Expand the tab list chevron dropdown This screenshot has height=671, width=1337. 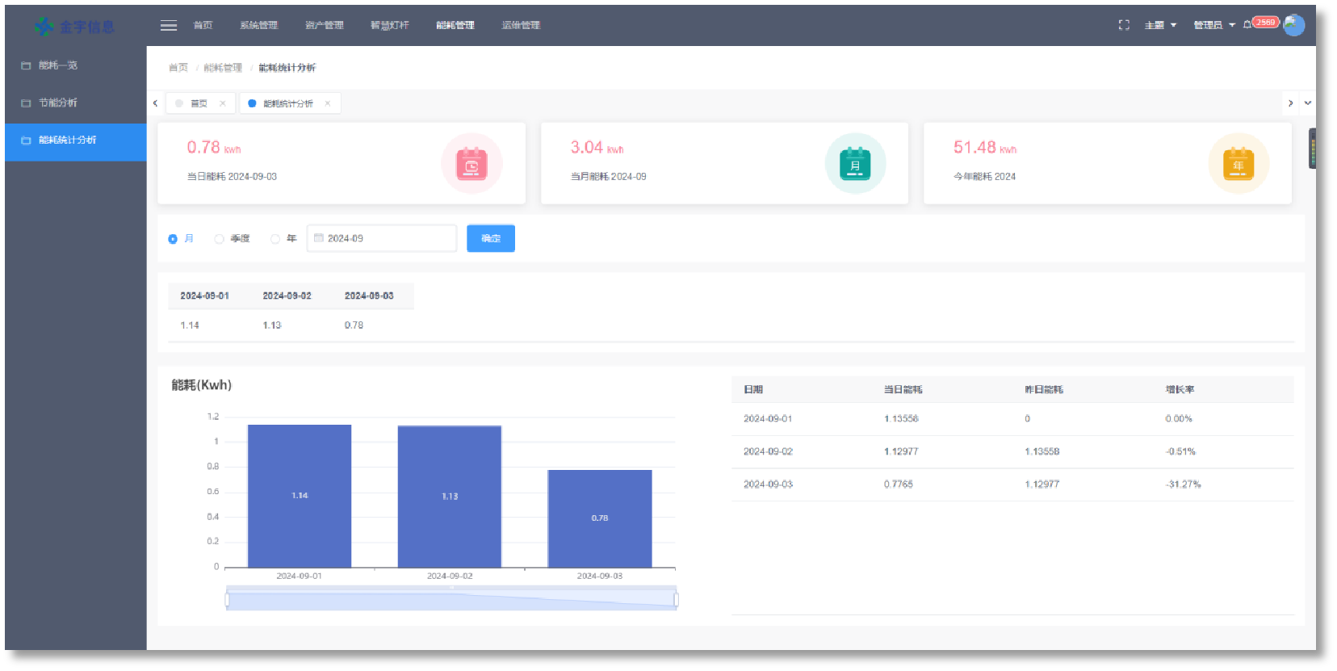click(x=1308, y=103)
